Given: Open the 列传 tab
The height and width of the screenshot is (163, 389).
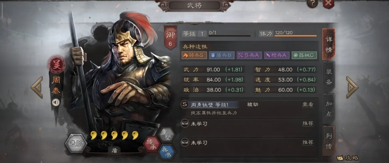Looking at the screenshot, I should pyautogui.click(x=329, y=141).
